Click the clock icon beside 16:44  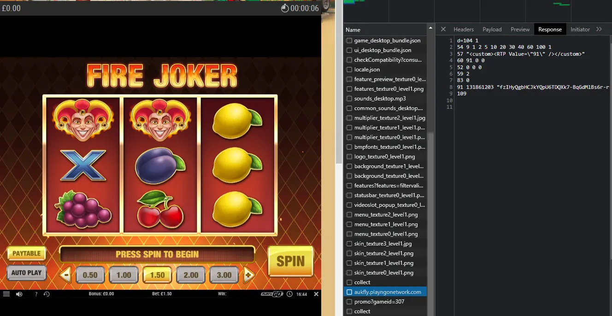click(x=289, y=294)
